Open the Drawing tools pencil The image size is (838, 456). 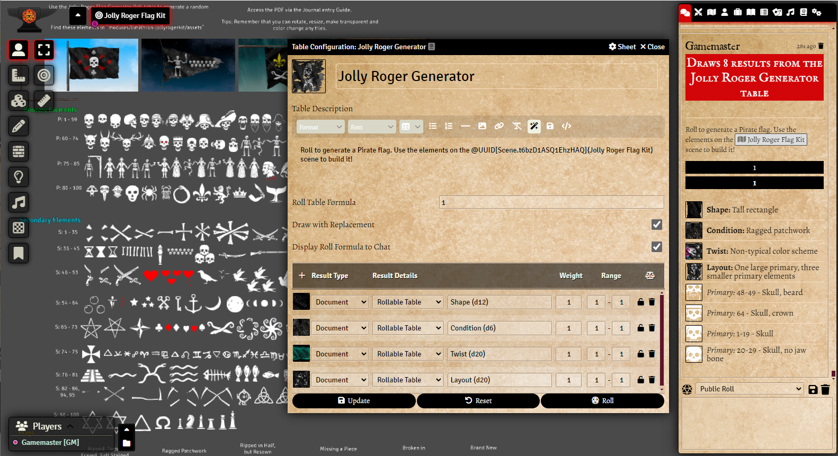pos(19,126)
